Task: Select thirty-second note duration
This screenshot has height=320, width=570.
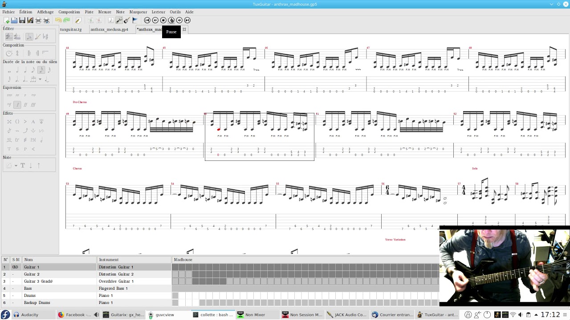Action: tap(49, 70)
